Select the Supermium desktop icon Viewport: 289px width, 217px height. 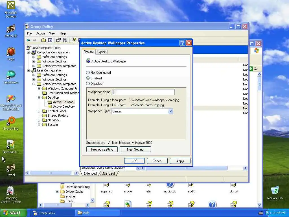click(x=11, y=77)
